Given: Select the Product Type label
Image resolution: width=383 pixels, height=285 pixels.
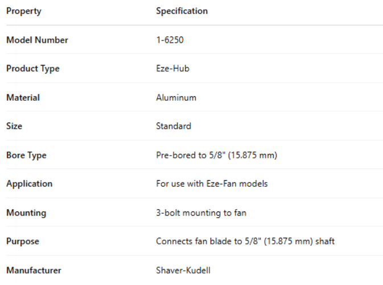Looking at the screenshot, I should point(33,68).
